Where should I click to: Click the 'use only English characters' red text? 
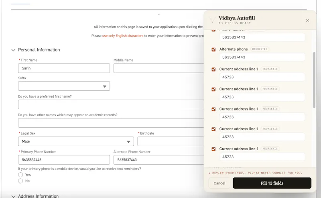click(123, 36)
